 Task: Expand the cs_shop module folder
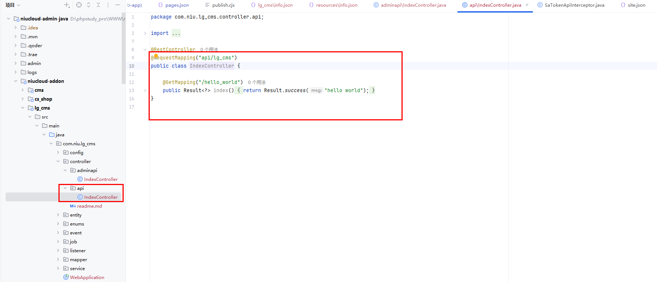click(x=23, y=99)
